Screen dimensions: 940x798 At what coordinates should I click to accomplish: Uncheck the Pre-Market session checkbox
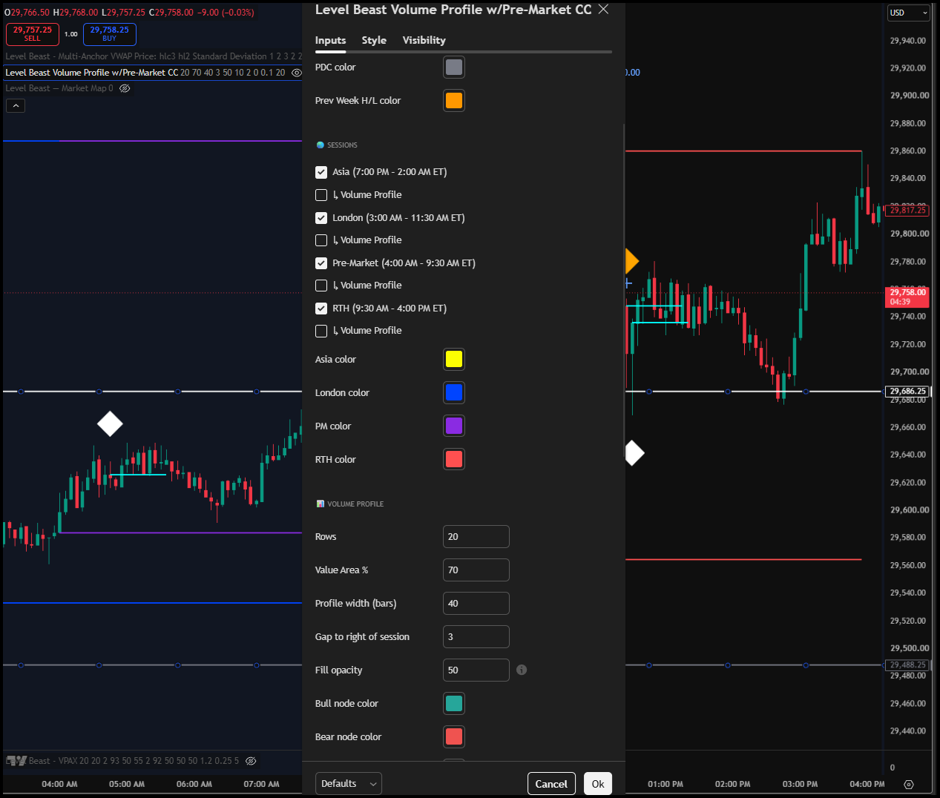pos(321,263)
